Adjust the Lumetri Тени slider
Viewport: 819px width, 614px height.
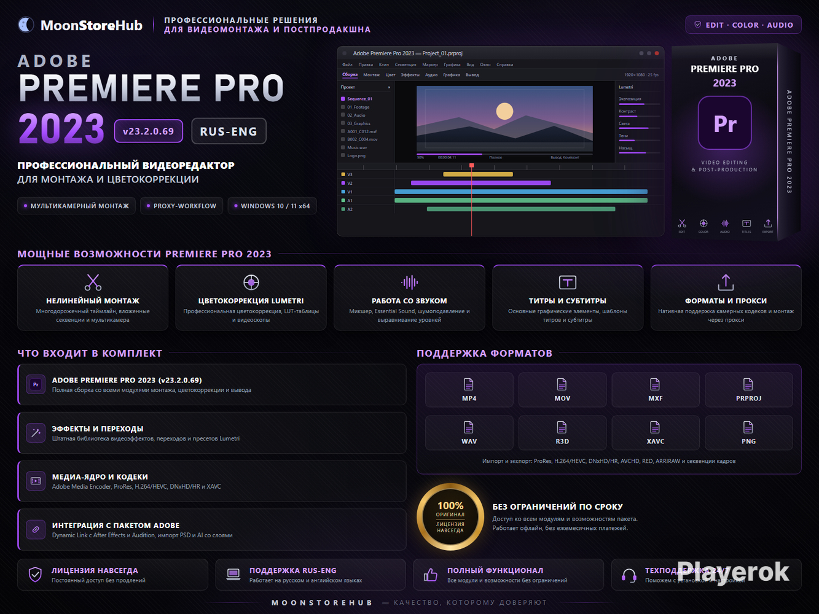coord(640,141)
